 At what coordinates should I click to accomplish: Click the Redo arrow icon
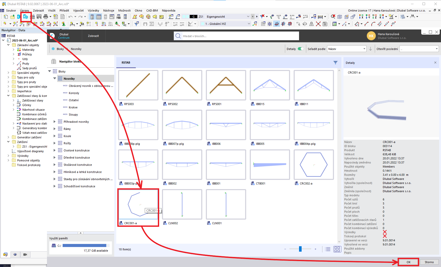pyautogui.click(x=80, y=17)
